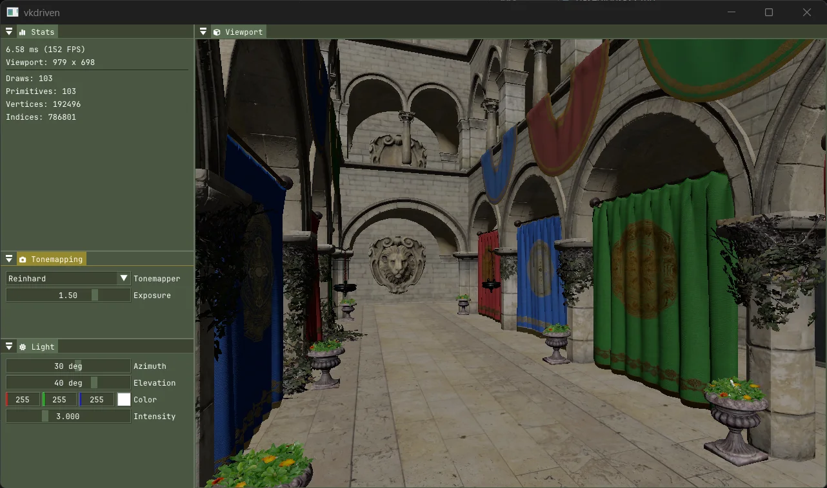Select the Stats tab

click(37, 32)
